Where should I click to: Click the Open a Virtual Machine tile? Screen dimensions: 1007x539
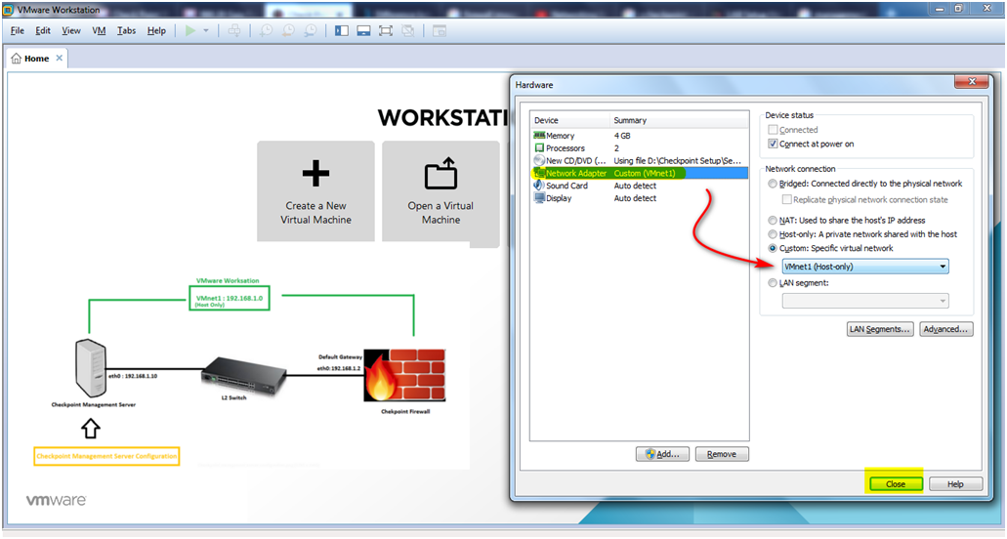click(x=441, y=191)
